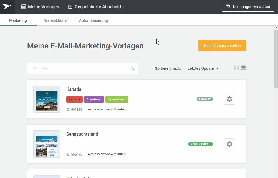Click the magnifier search icon
The height and width of the screenshot is (178, 278).
coord(132,68)
